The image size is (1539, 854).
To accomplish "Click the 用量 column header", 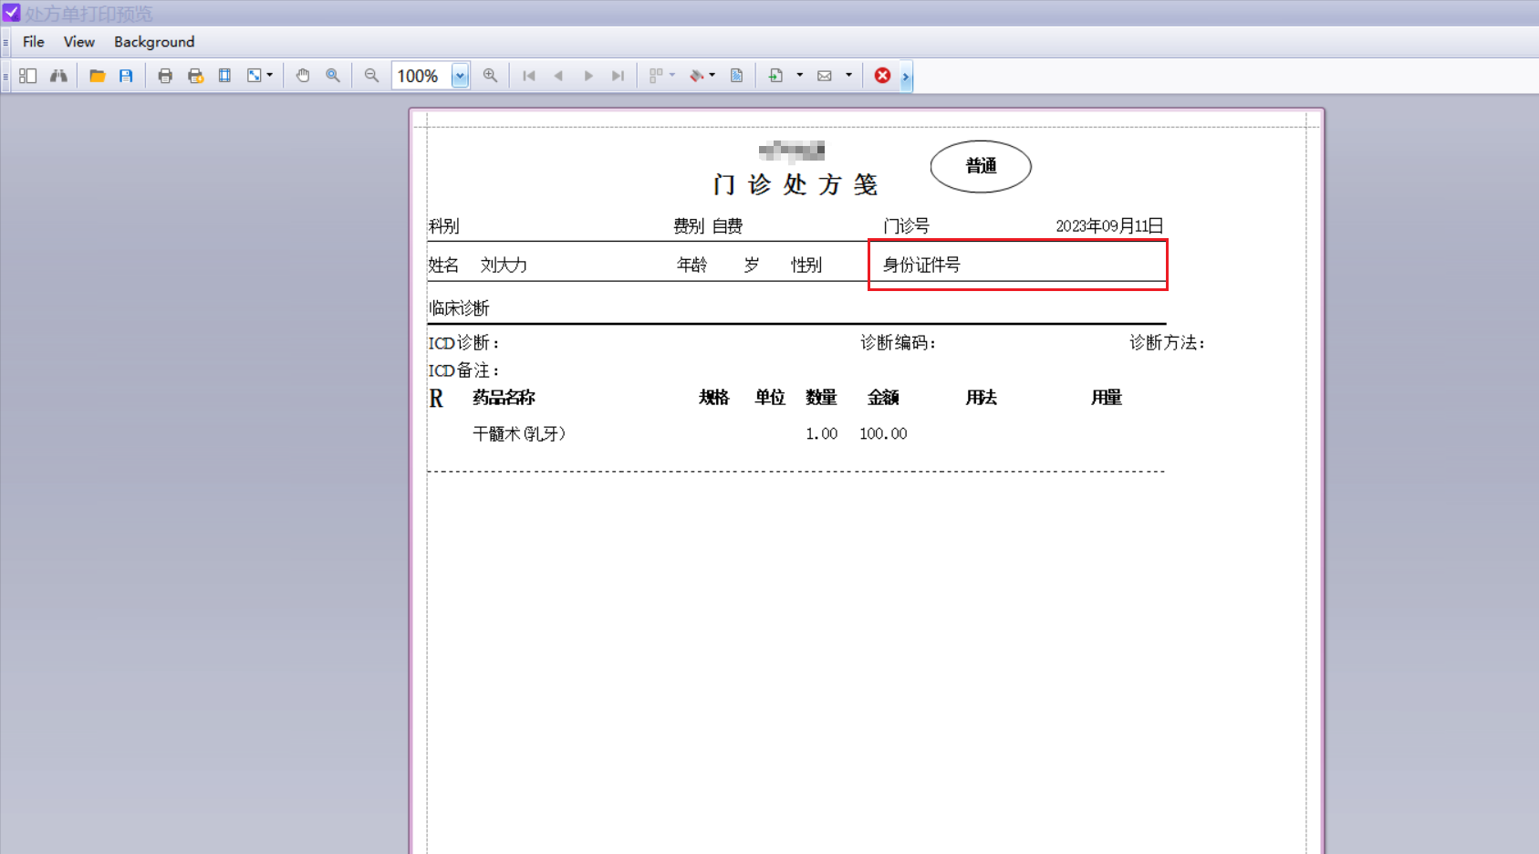I will coord(1107,397).
